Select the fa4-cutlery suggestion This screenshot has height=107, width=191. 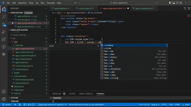pos(134,57)
